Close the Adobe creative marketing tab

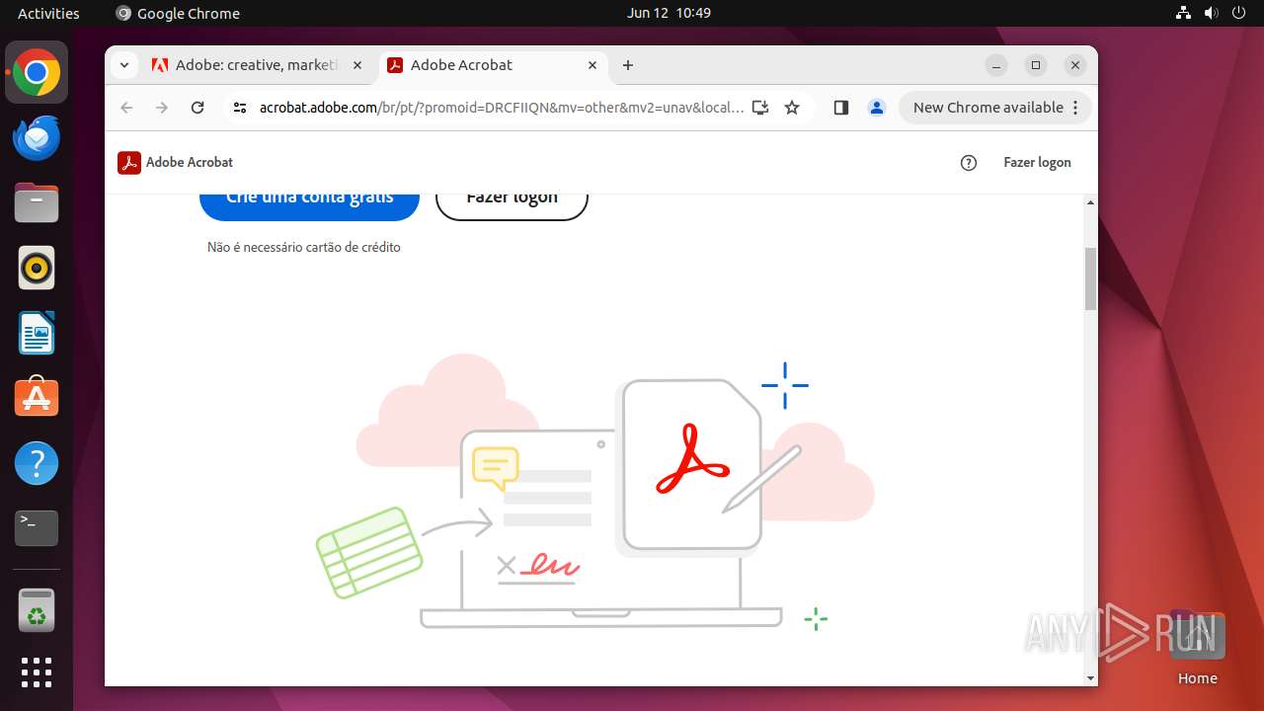click(357, 65)
